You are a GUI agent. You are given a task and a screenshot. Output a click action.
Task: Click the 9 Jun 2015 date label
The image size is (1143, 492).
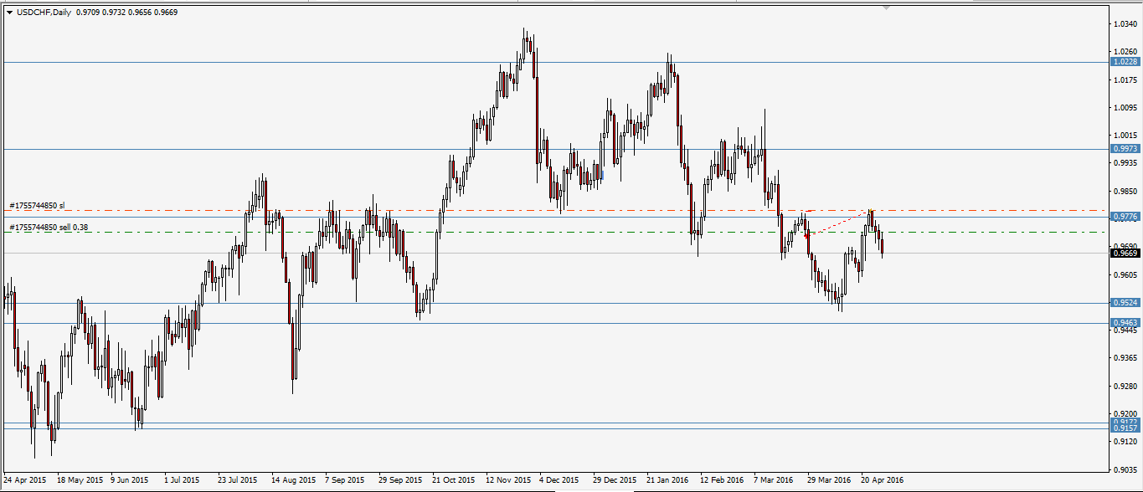129,480
